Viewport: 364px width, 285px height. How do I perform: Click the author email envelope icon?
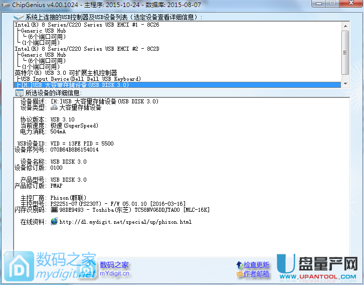click(240, 274)
